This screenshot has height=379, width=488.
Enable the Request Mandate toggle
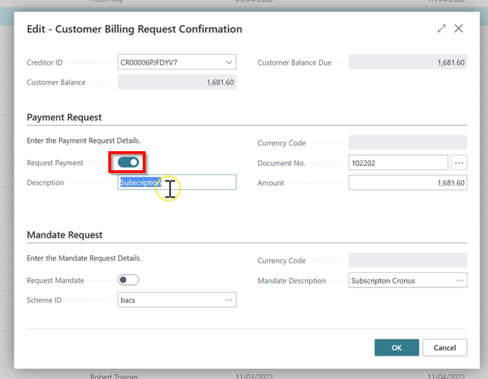point(128,280)
